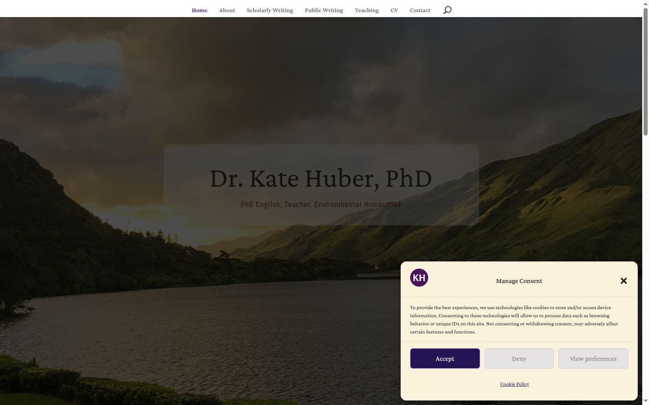
Task: Click the page vertical scrollbar thumb
Action: (645, 71)
